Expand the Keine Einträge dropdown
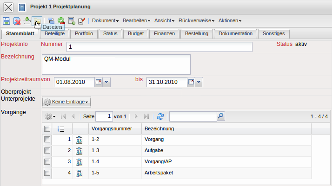 tap(66, 102)
